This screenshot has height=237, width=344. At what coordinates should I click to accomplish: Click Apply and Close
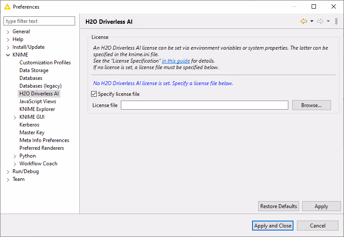(273, 226)
